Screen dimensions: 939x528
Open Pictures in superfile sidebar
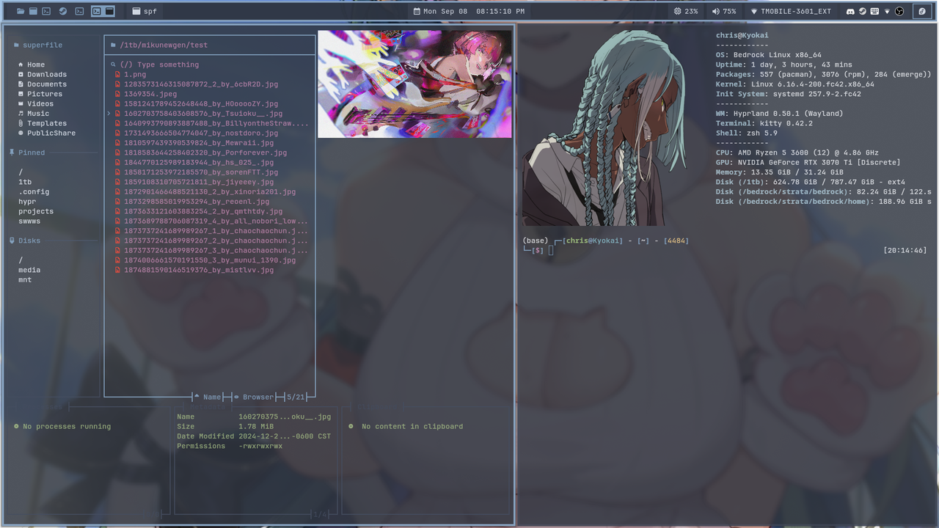(x=40, y=94)
